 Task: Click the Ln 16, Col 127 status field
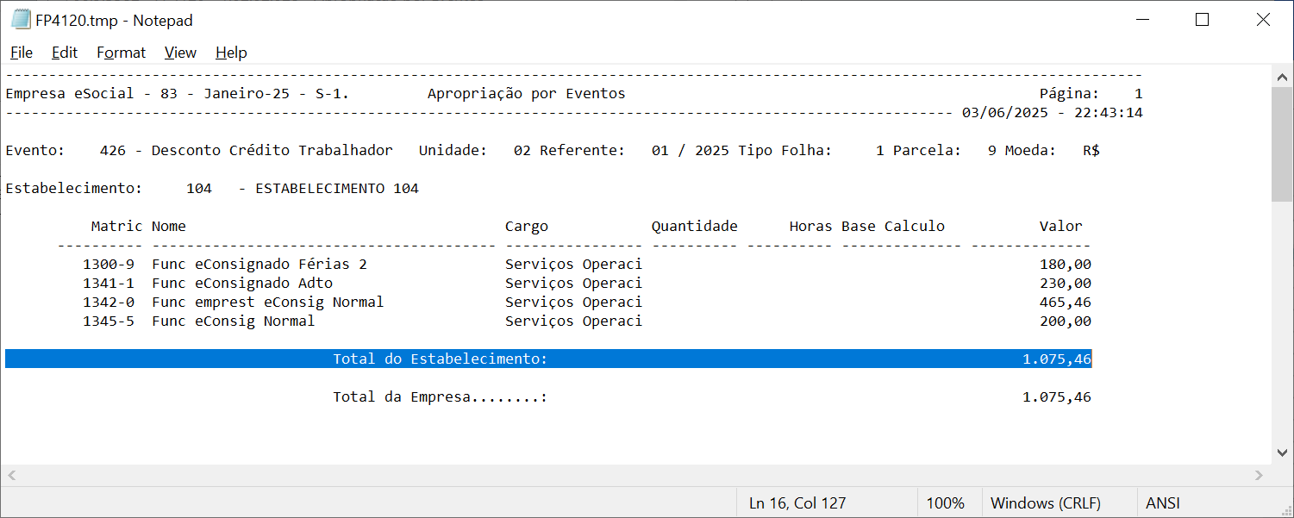pyautogui.click(x=797, y=503)
